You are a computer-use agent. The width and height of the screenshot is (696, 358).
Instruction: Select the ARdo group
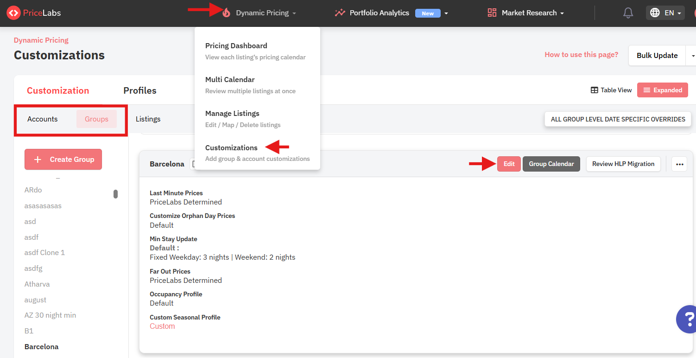pyautogui.click(x=33, y=190)
